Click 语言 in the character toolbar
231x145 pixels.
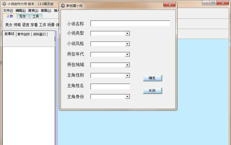26,25
